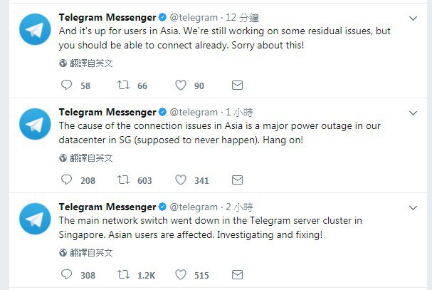This screenshot has height=290, width=432.
Task: Retweet the tweet with 1.2K retweets
Action: [x=123, y=274]
